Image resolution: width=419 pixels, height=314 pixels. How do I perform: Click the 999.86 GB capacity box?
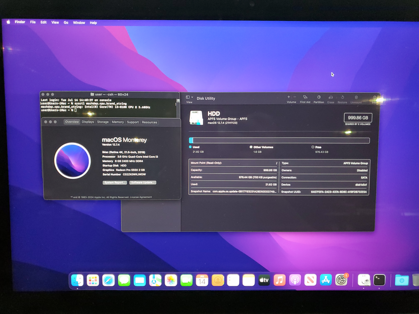tap(358, 118)
